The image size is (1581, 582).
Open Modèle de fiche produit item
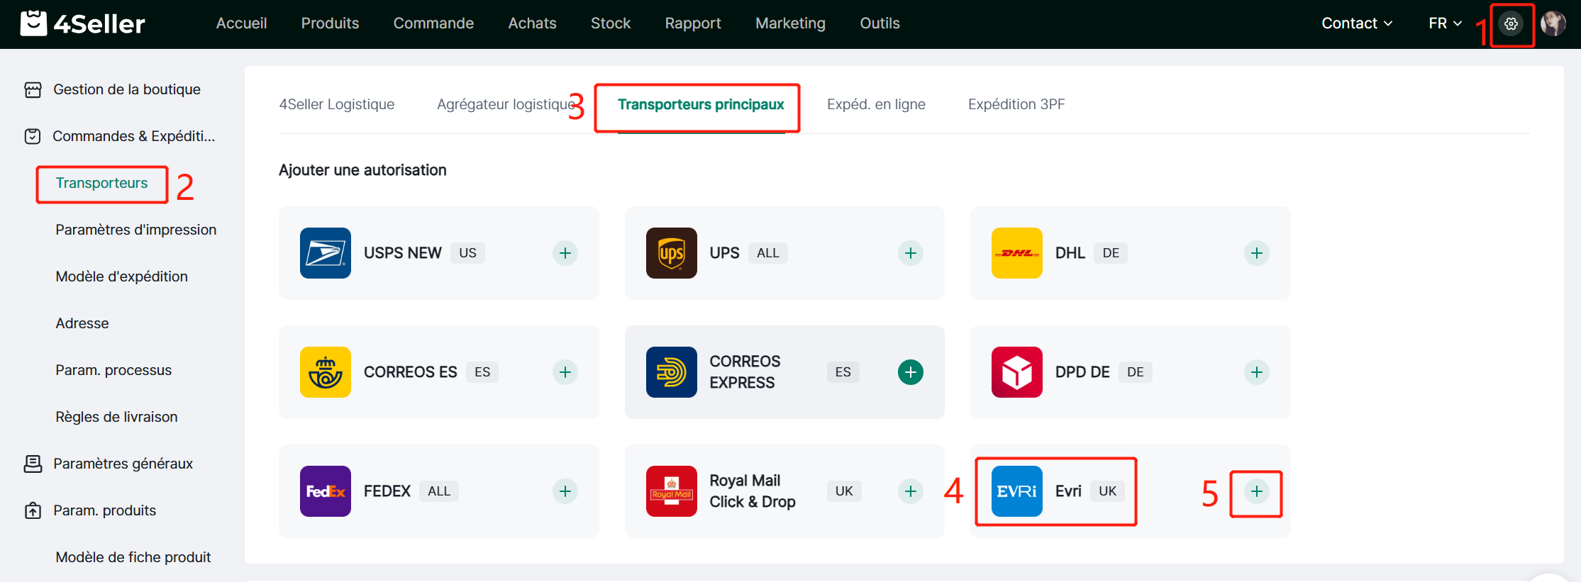click(x=133, y=557)
